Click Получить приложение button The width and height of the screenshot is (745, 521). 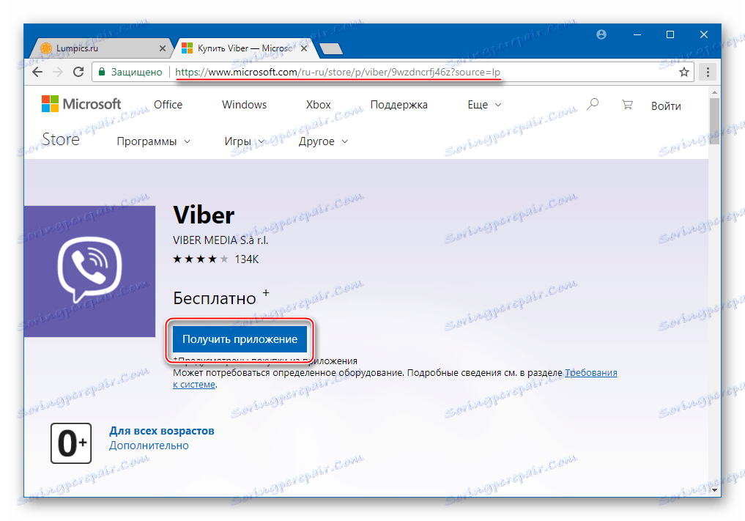[240, 339]
